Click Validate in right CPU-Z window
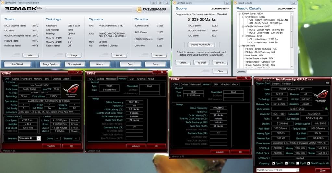This screenshot has width=332, height=173. tap(220, 152)
